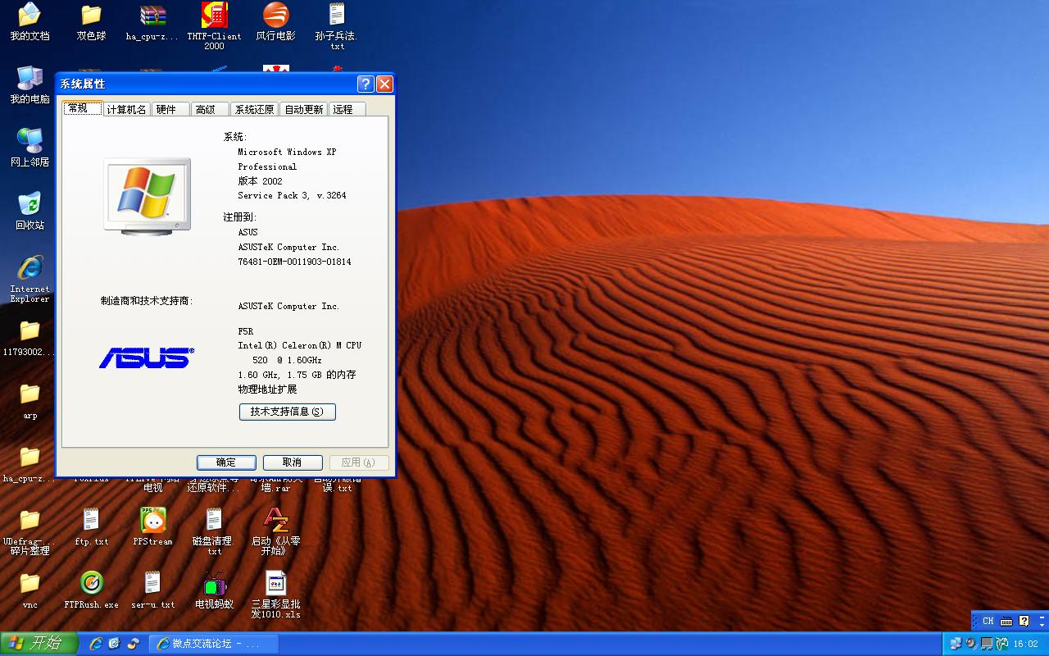Screen dimensions: 1049x656
Task: Open the language bar options arrow
Action: point(1042,626)
